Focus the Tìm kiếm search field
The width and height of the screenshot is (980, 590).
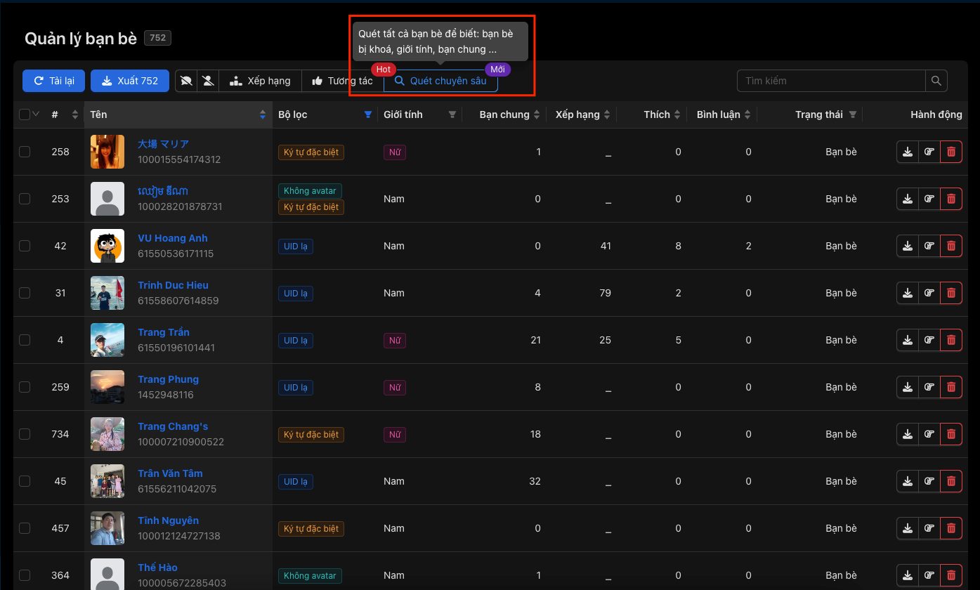(831, 81)
